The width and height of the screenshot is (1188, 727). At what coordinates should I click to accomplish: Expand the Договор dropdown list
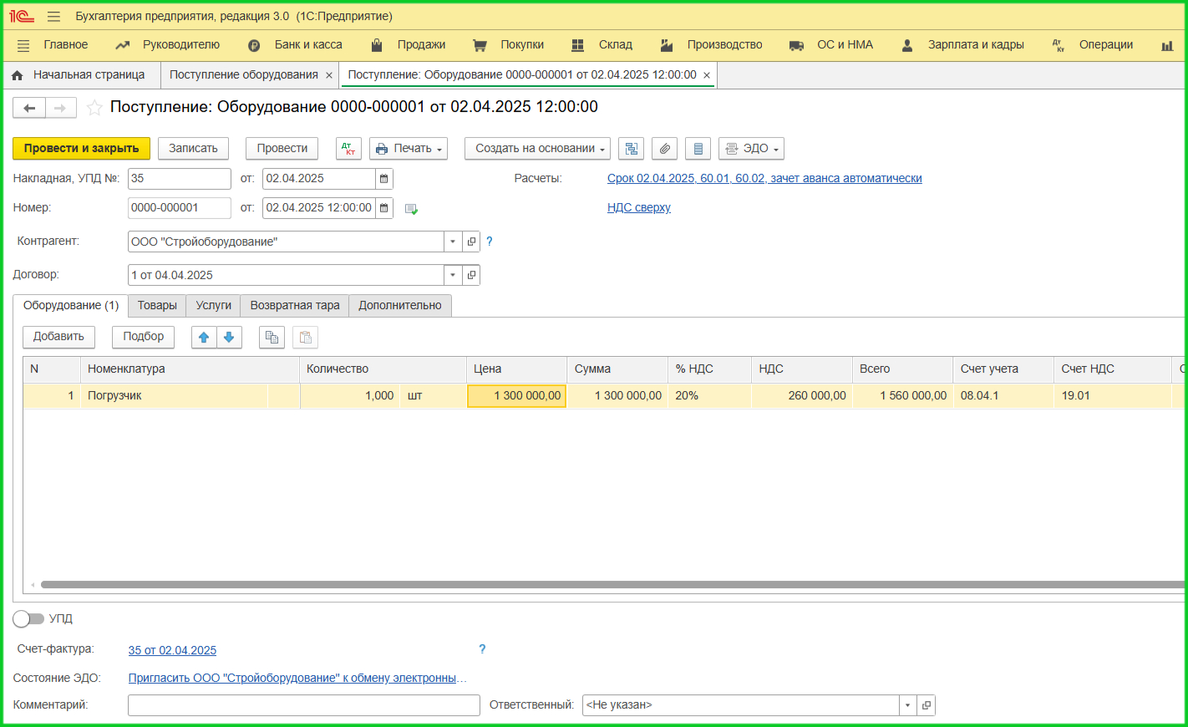coord(453,275)
